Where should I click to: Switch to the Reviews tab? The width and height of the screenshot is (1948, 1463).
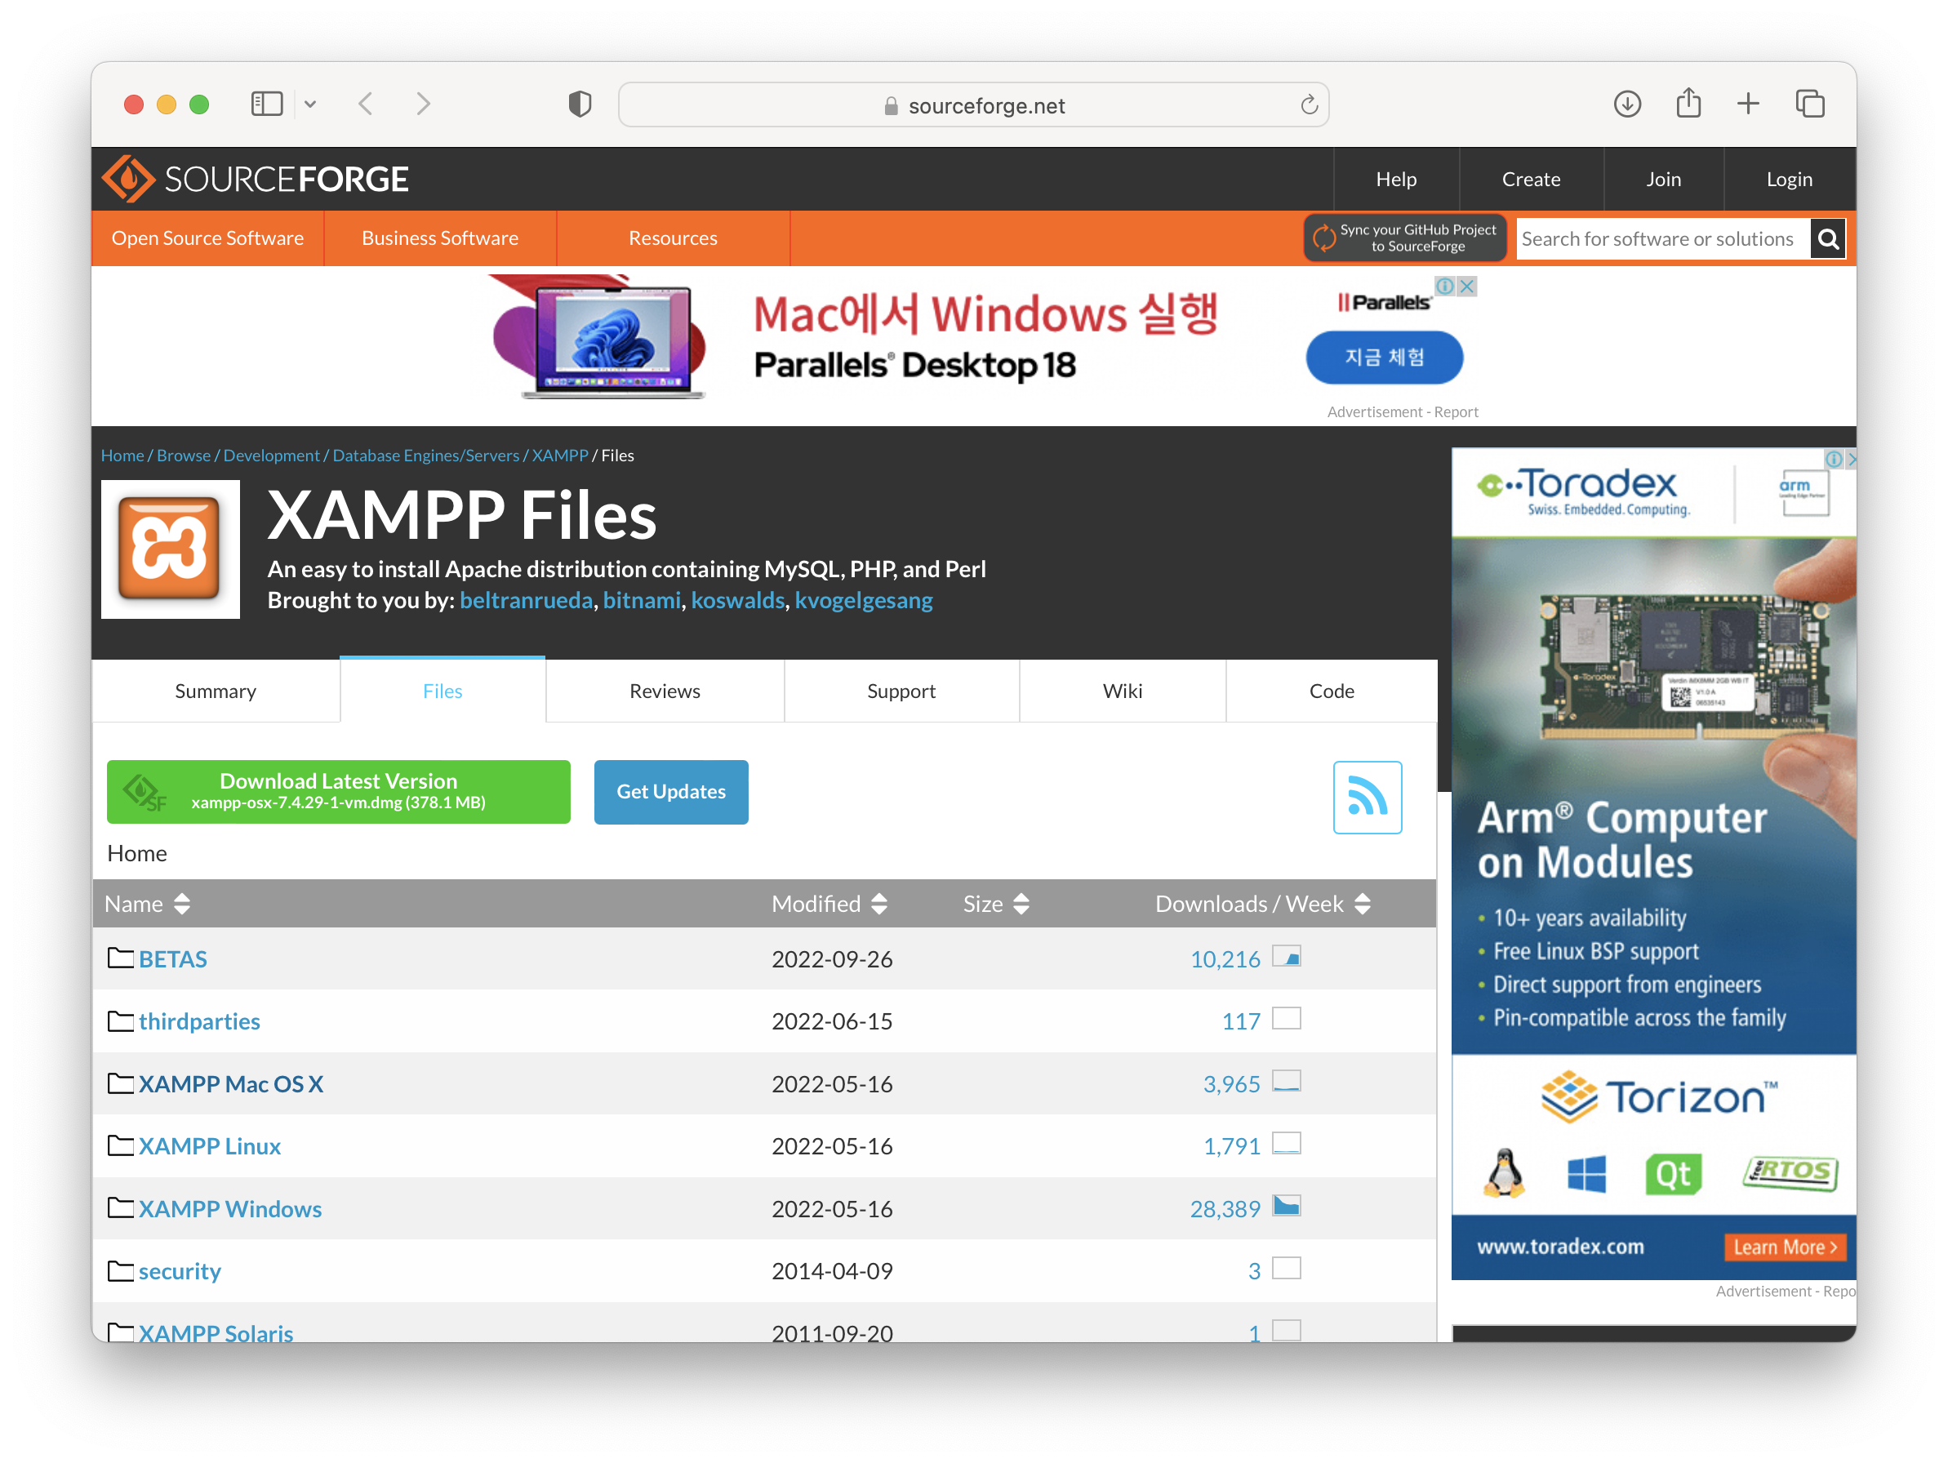coord(664,691)
